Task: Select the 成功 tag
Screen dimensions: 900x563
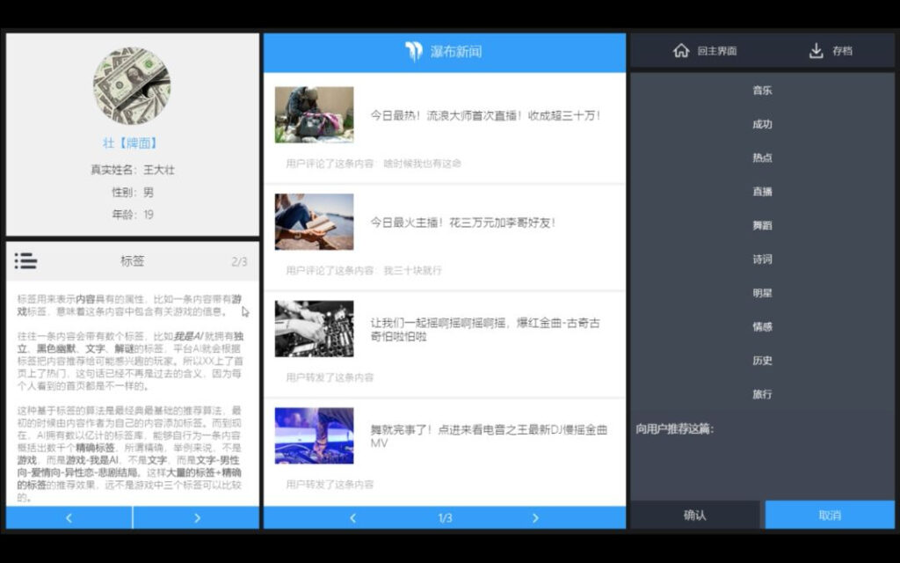Action: [x=762, y=124]
